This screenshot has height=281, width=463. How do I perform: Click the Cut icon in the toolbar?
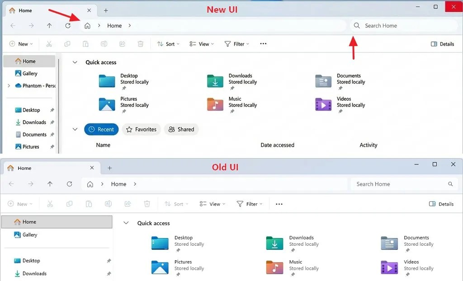[50, 44]
